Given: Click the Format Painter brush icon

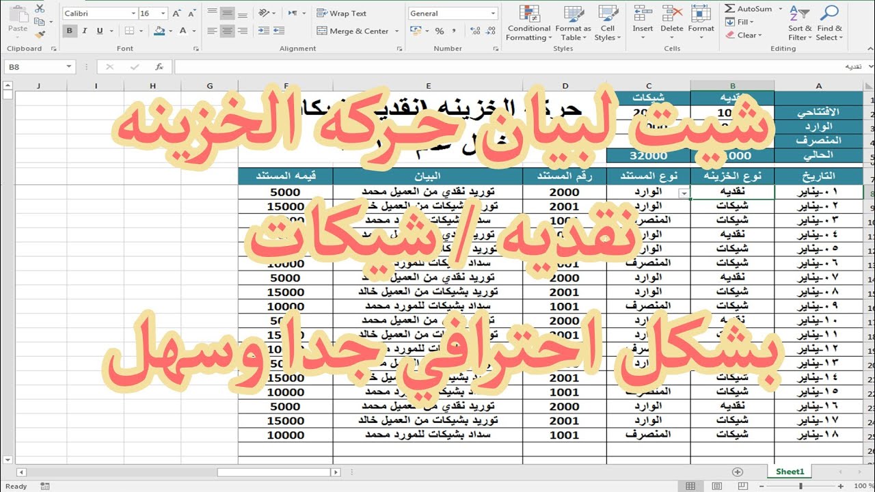Looking at the screenshot, I should tap(40, 34).
